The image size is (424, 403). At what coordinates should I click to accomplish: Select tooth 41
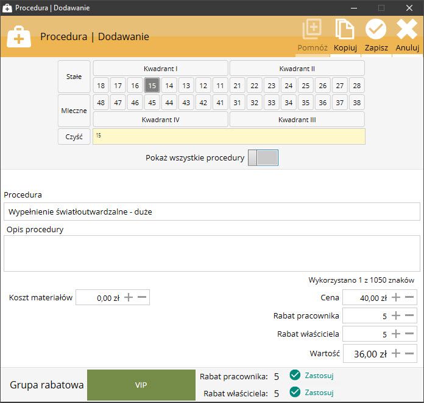[x=220, y=103]
